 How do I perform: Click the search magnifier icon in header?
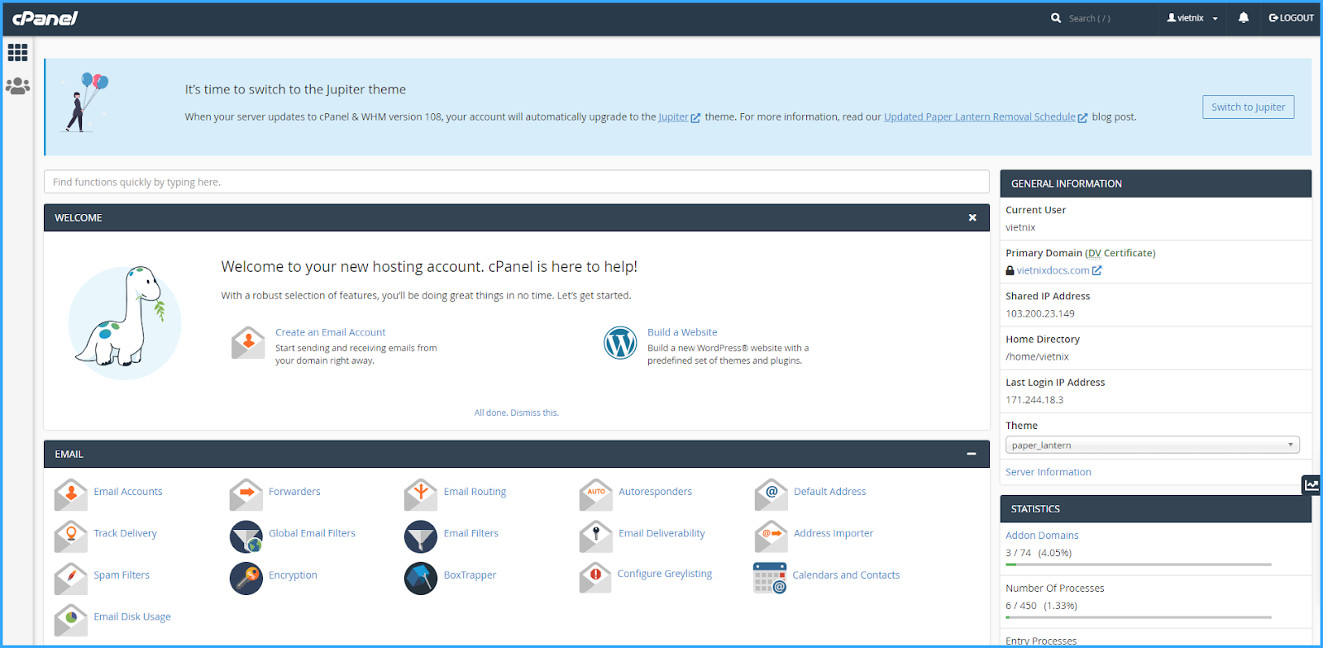1056,17
